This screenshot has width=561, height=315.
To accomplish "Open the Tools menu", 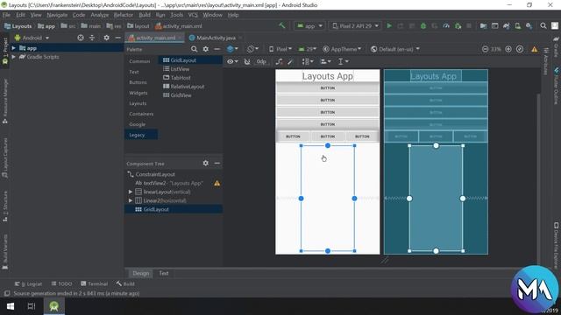I will tap(176, 15).
